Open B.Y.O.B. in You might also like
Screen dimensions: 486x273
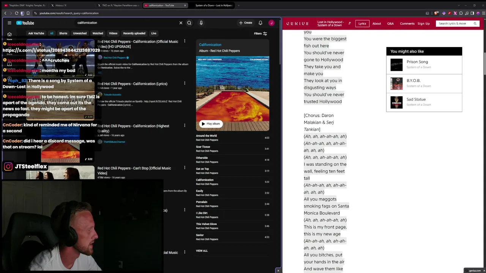424,83
